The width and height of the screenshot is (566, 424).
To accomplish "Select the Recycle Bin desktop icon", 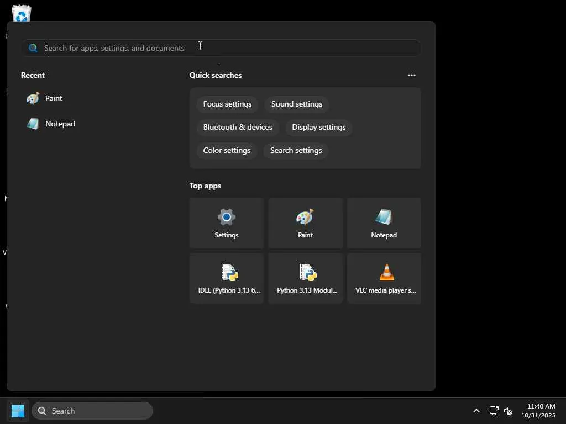I will click(x=22, y=13).
